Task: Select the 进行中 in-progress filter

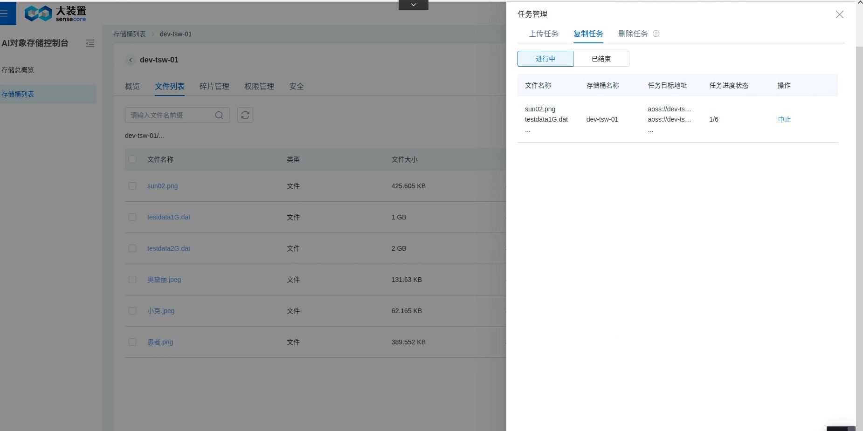Action: pos(545,59)
